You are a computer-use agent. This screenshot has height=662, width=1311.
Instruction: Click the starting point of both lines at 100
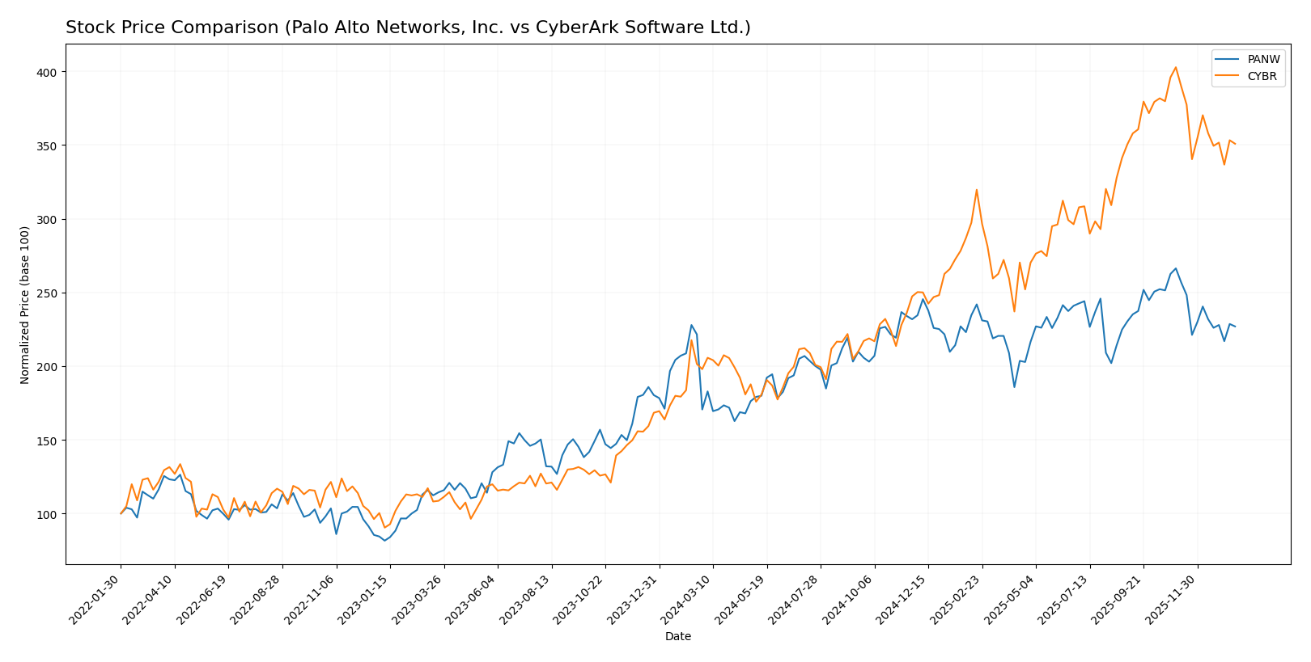[121, 513]
